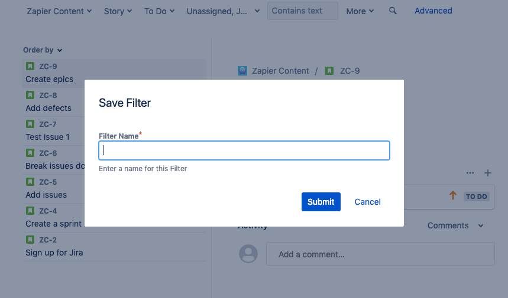Open the Story type dropdown
508x298 pixels.
[x=118, y=11]
